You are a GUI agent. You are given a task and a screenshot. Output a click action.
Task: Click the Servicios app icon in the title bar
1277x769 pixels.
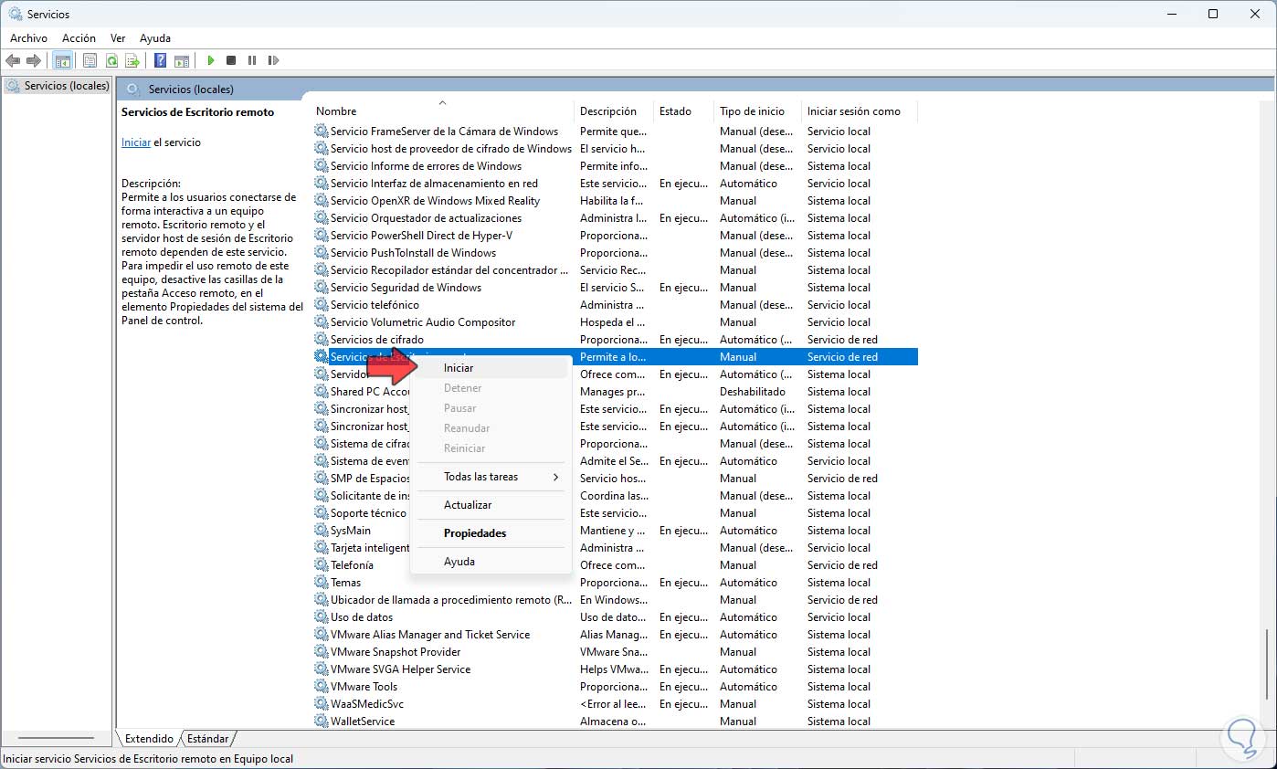click(x=15, y=14)
